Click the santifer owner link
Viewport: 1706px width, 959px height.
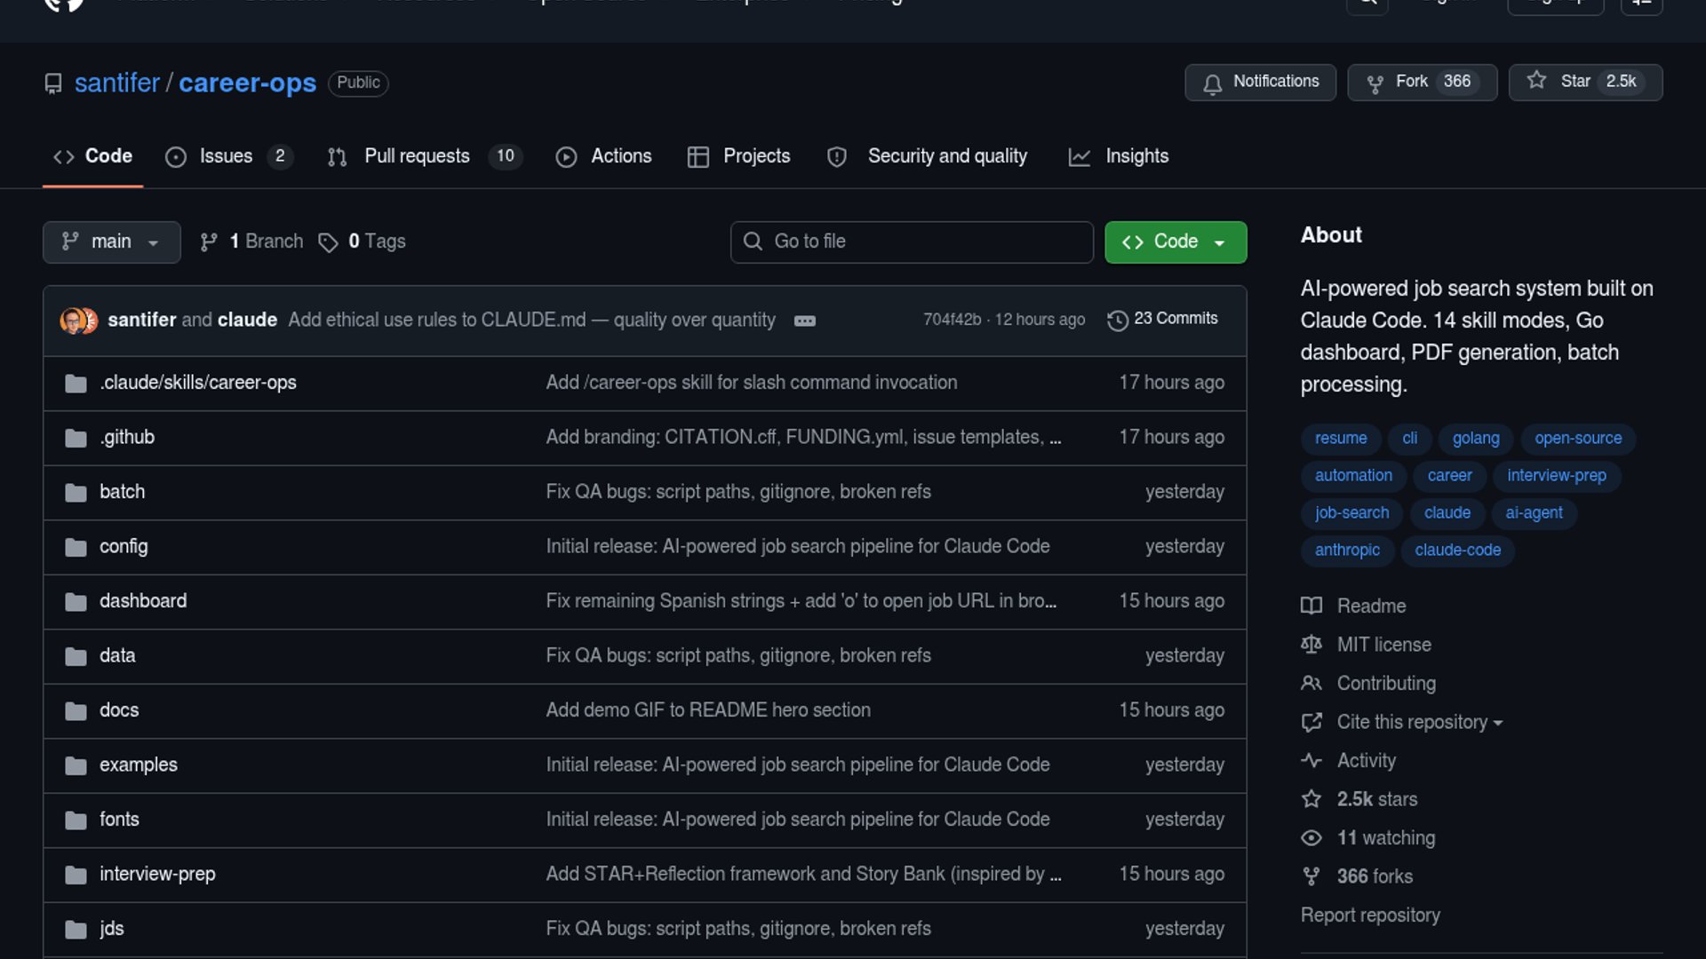point(116,83)
